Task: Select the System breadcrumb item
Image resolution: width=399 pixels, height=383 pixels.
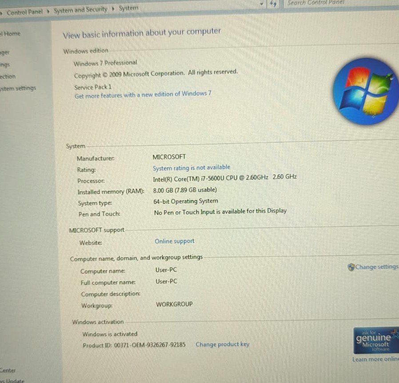Action: click(x=128, y=8)
